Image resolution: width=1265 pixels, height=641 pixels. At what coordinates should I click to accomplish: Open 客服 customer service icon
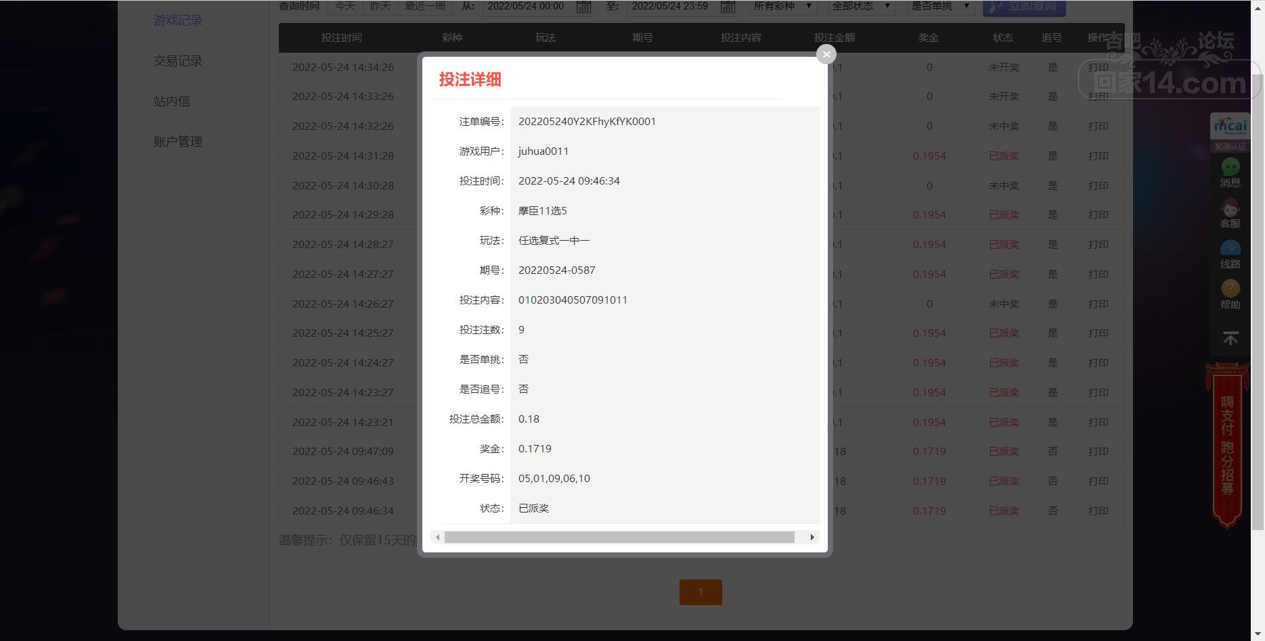[x=1230, y=213]
